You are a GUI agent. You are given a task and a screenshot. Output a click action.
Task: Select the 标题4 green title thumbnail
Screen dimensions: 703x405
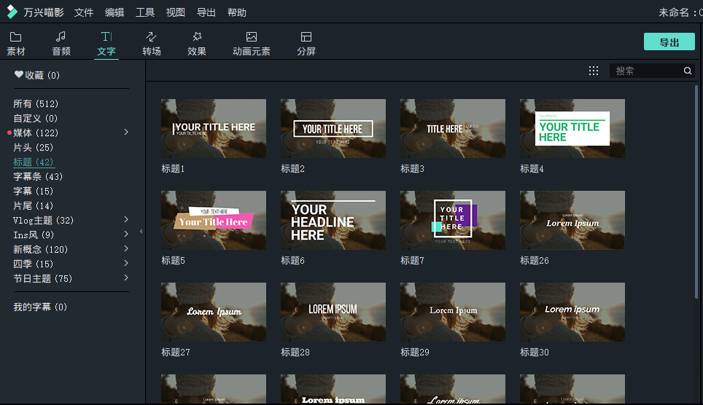[572, 129]
